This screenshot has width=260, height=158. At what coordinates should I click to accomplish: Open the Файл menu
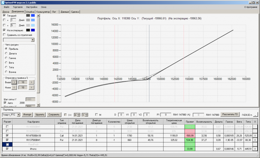6,7
